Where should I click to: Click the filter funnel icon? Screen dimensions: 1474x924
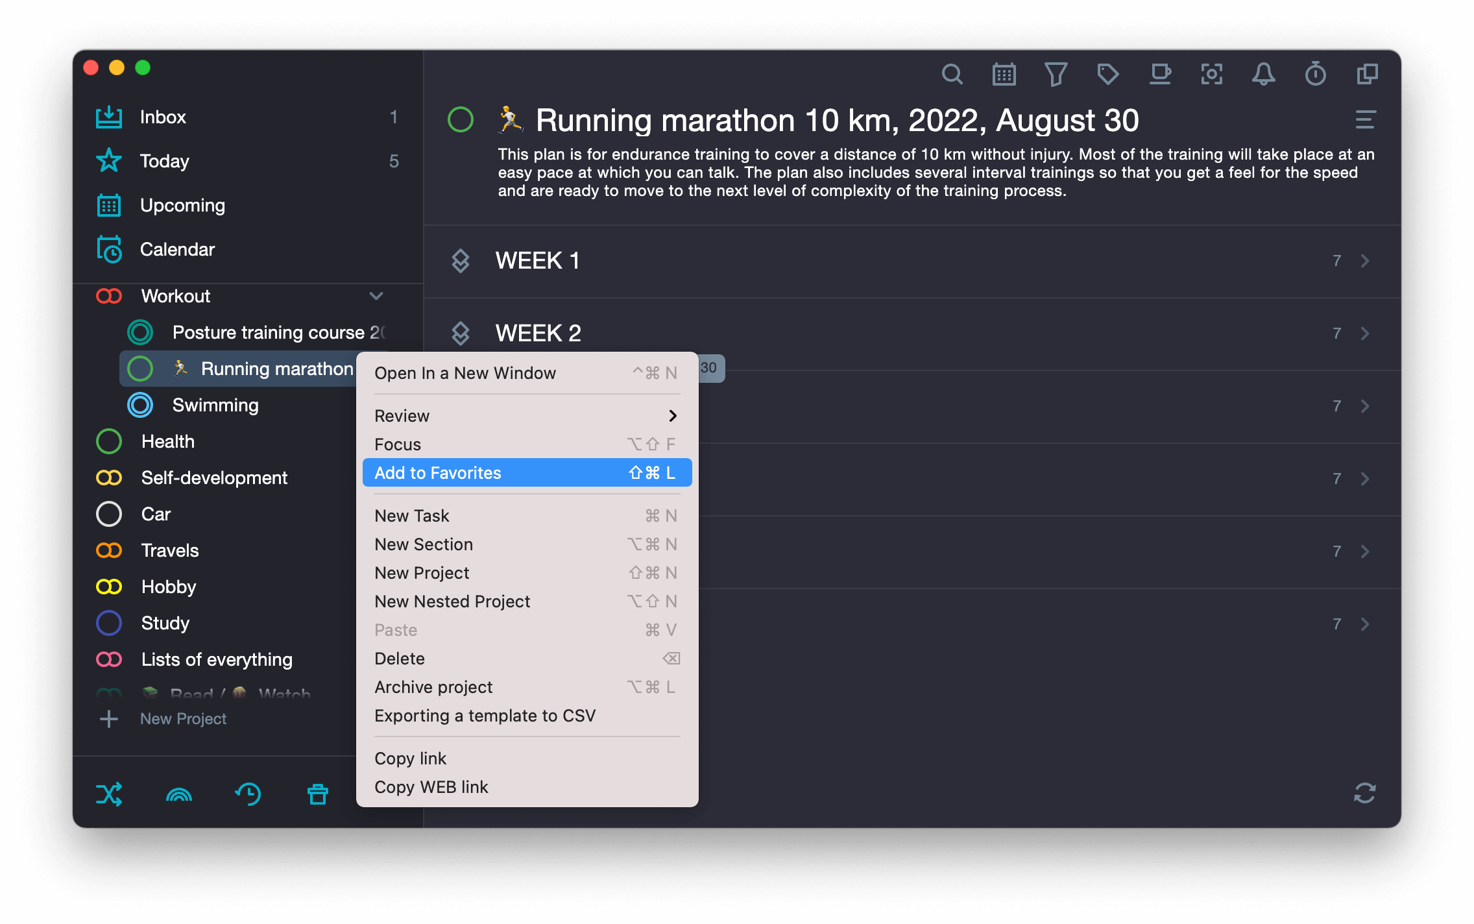point(1056,75)
